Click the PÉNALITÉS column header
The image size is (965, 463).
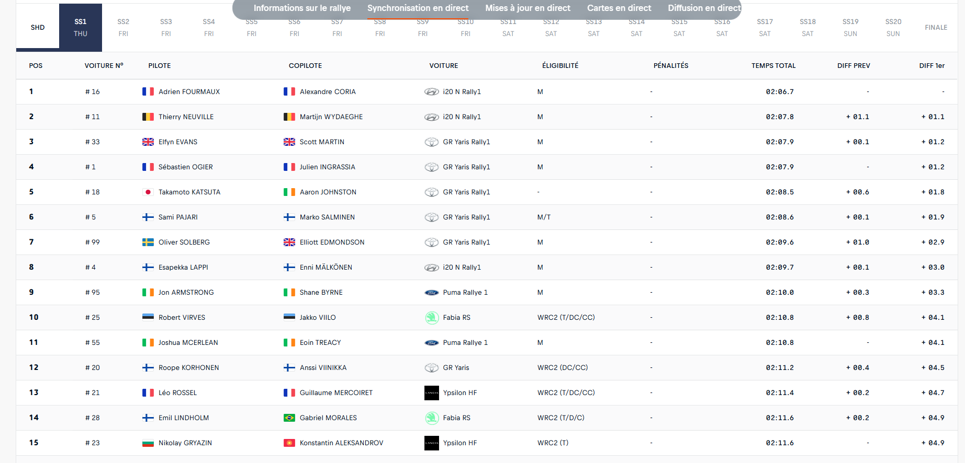click(671, 66)
